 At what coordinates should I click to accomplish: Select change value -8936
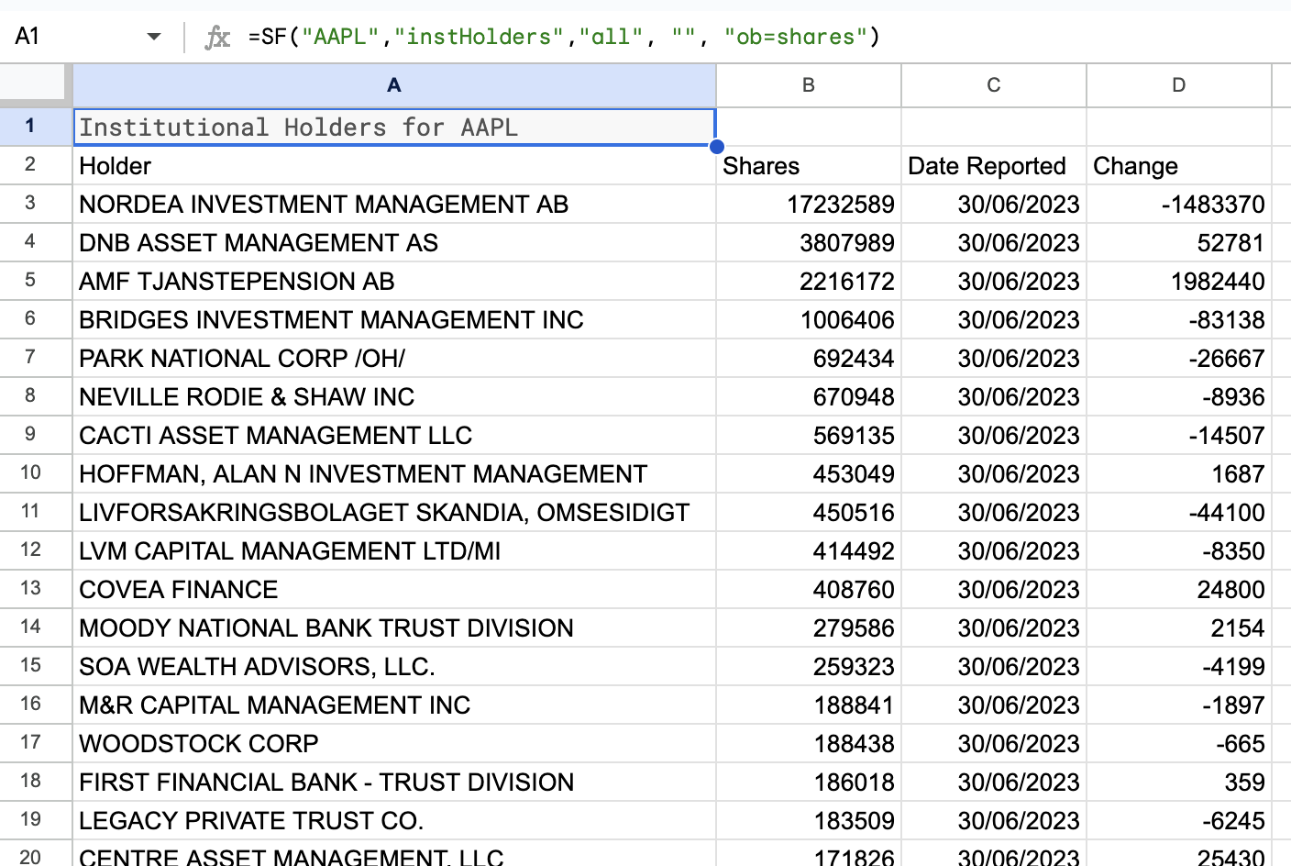point(1179,397)
